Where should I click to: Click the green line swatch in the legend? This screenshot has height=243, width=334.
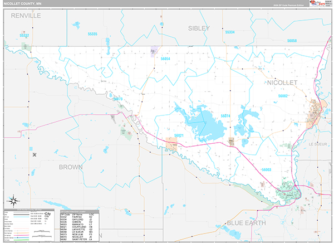pos(21,240)
